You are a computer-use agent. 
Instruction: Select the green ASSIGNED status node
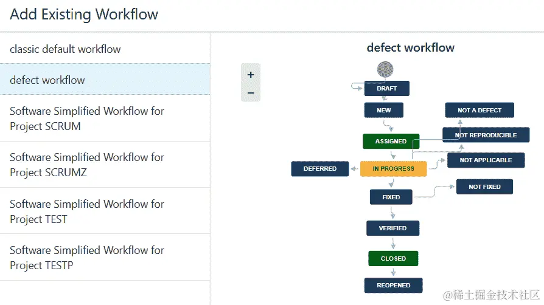pyautogui.click(x=391, y=142)
